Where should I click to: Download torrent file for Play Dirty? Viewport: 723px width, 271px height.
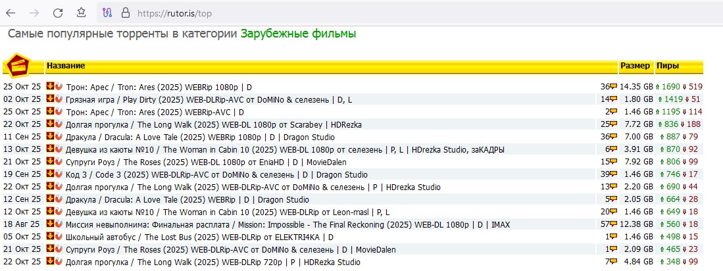[x=50, y=98]
